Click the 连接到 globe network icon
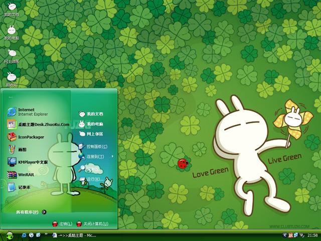The image size is (321, 241). [x=82, y=156]
